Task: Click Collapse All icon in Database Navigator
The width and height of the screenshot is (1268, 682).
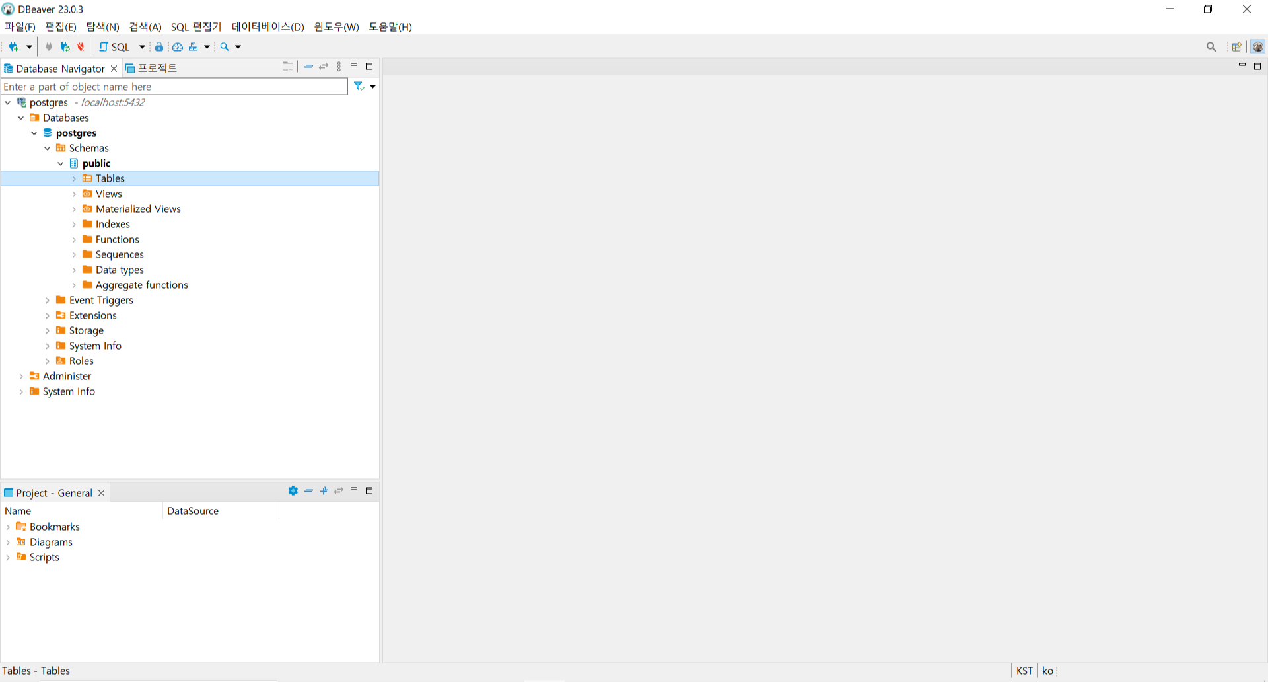Action: (x=308, y=67)
